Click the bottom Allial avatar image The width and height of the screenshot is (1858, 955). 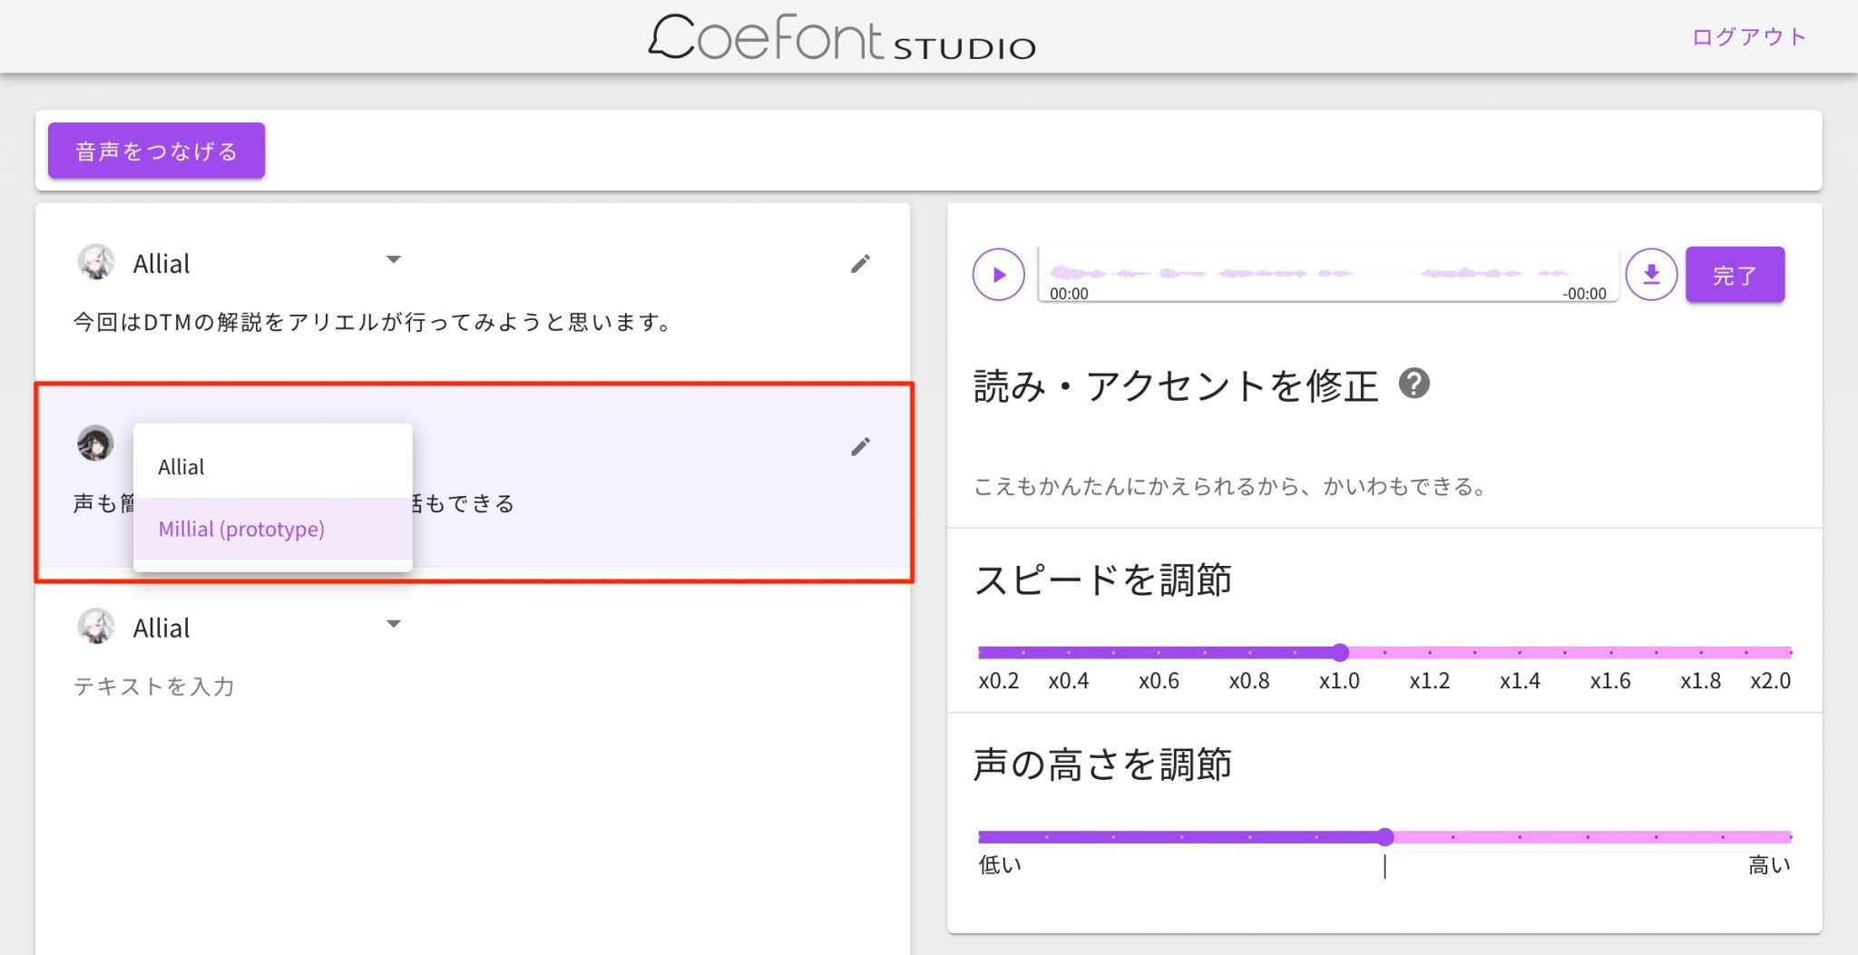(98, 626)
